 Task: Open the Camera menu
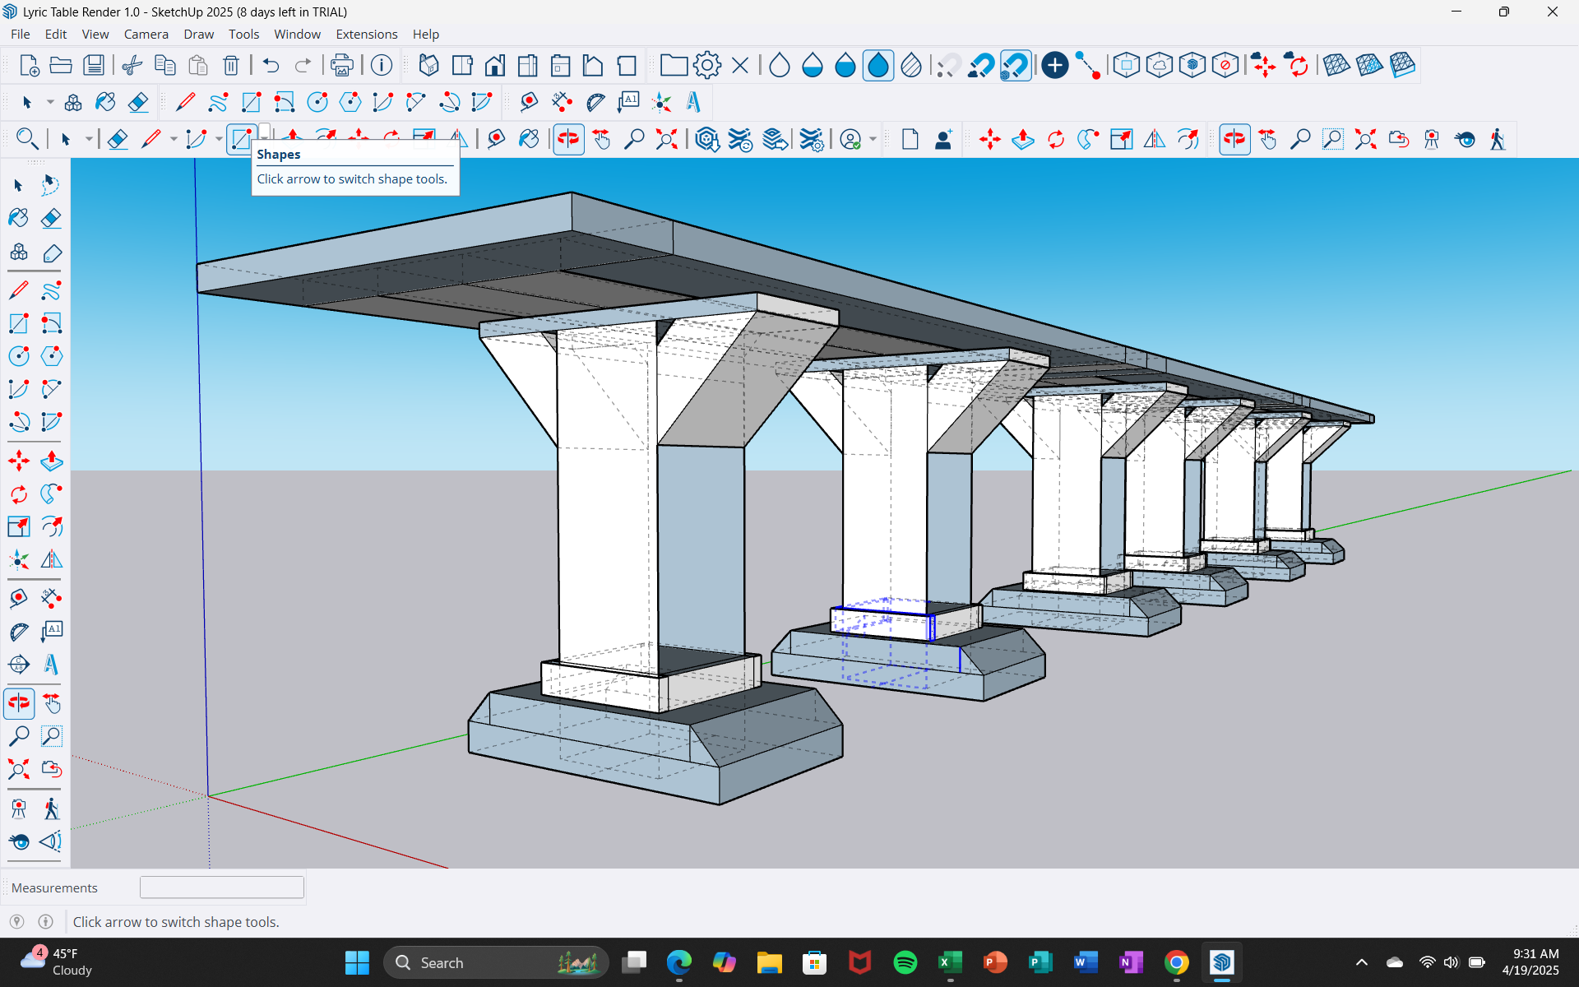click(x=146, y=34)
